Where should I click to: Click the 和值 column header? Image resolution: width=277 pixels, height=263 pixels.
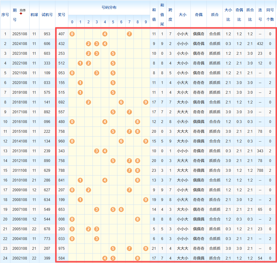coord(154,14)
